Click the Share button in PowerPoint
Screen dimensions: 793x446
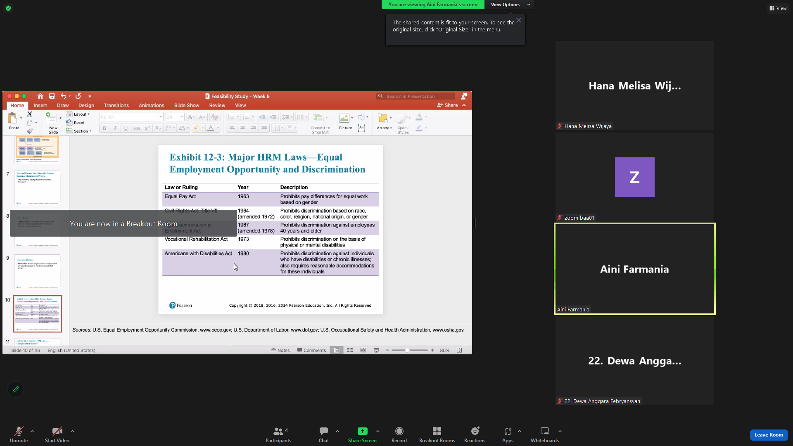pos(447,105)
